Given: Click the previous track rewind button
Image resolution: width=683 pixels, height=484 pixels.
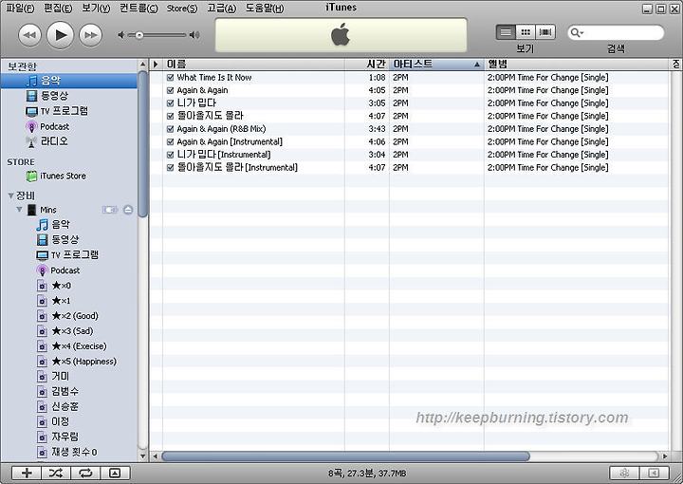Looking at the screenshot, I should pyautogui.click(x=29, y=35).
